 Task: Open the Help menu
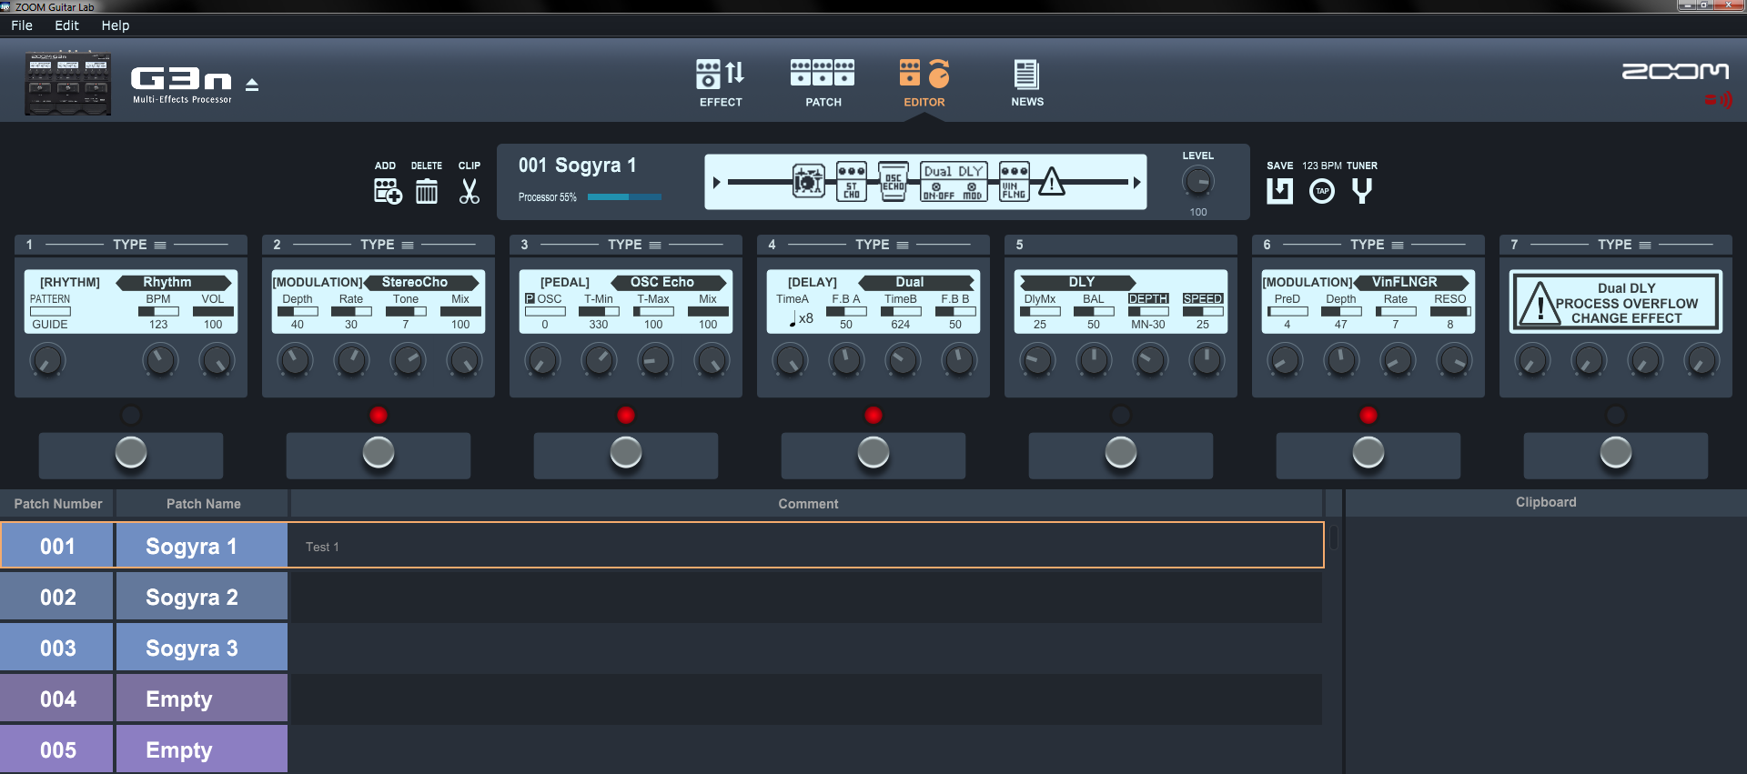[115, 25]
